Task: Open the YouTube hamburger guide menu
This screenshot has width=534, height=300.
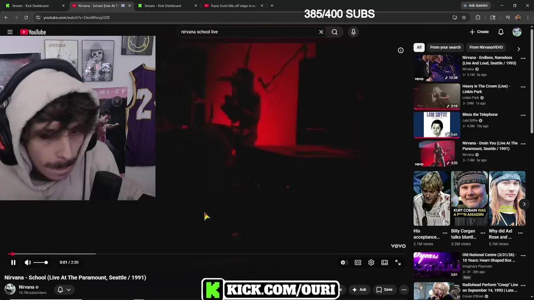Action: [x=10, y=32]
